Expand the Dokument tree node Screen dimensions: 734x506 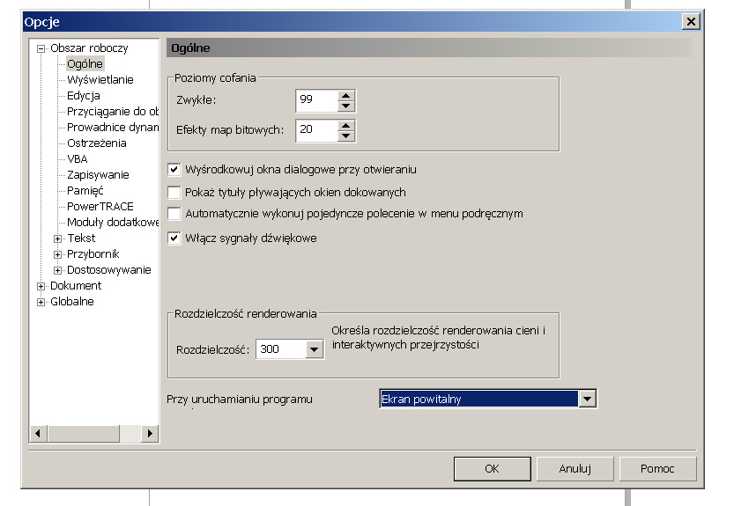tap(41, 286)
